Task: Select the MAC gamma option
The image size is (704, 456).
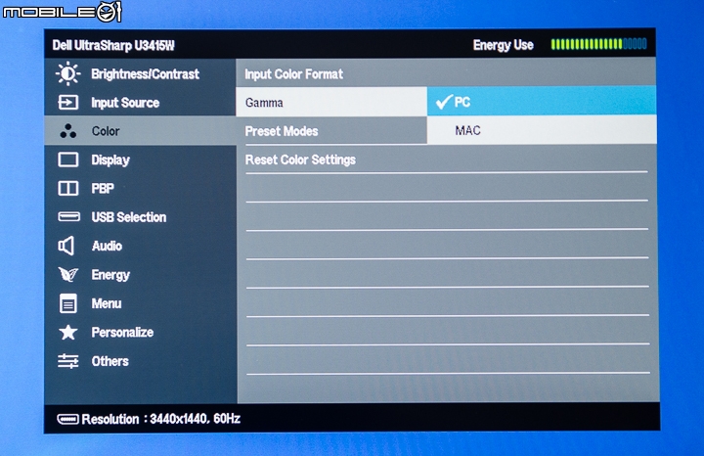Action: coord(542,130)
